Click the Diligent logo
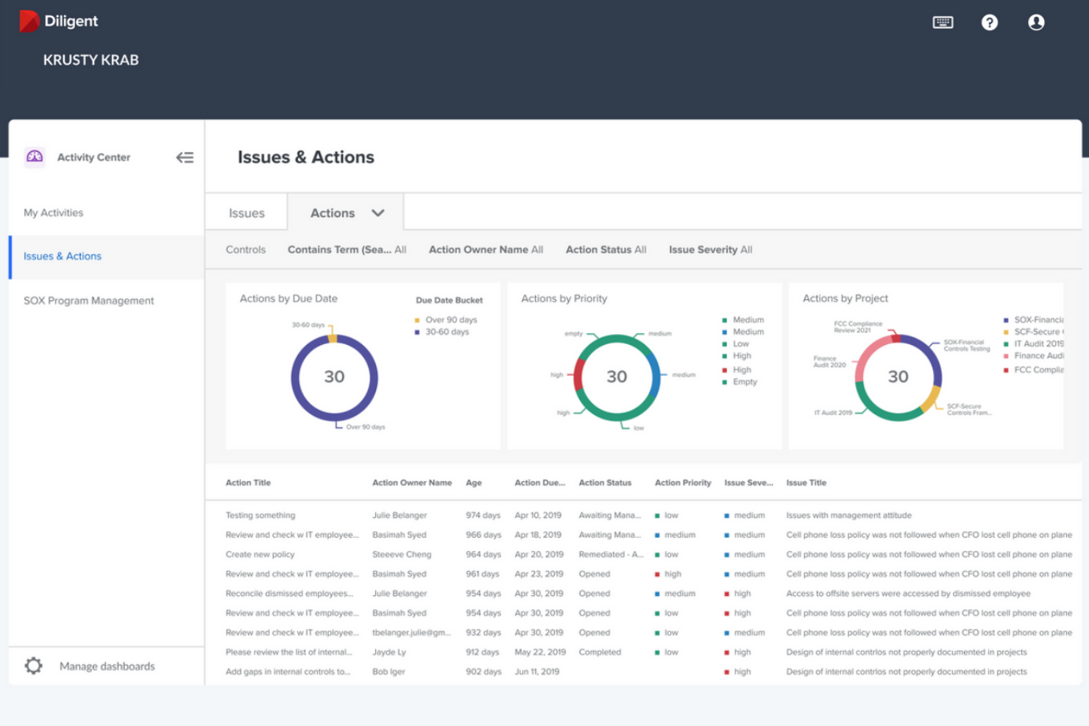The width and height of the screenshot is (1089, 726). pos(29,21)
